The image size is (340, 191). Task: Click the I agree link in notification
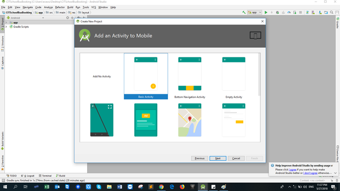coord(293,170)
